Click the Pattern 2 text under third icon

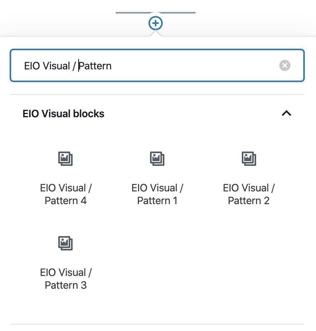pyautogui.click(x=249, y=201)
